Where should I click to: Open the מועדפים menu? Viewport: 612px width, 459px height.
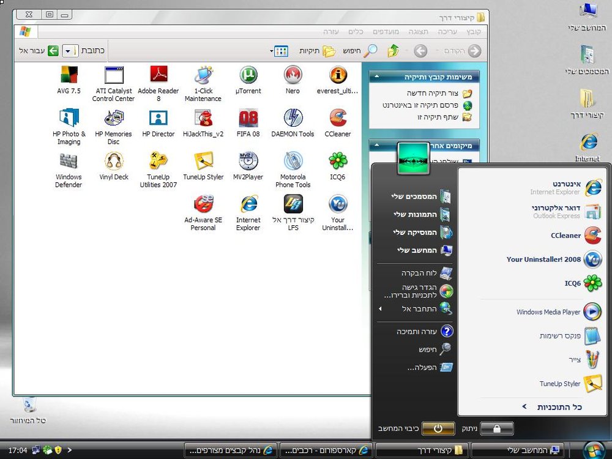[386, 32]
